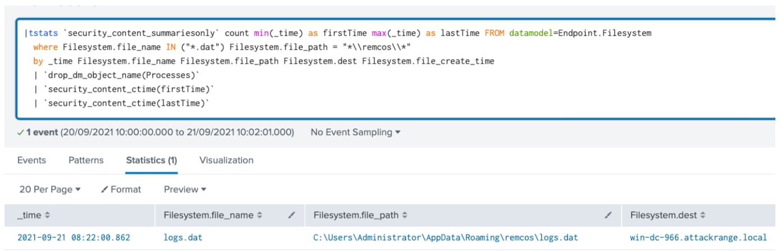Select the Statistics (1) tab
Screen dimensions: 781x251
pos(151,160)
